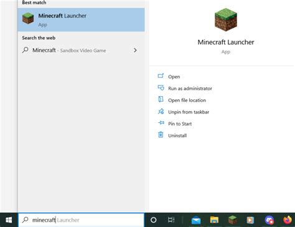
Task: Choose Run as administrator
Action: pos(190,89)
